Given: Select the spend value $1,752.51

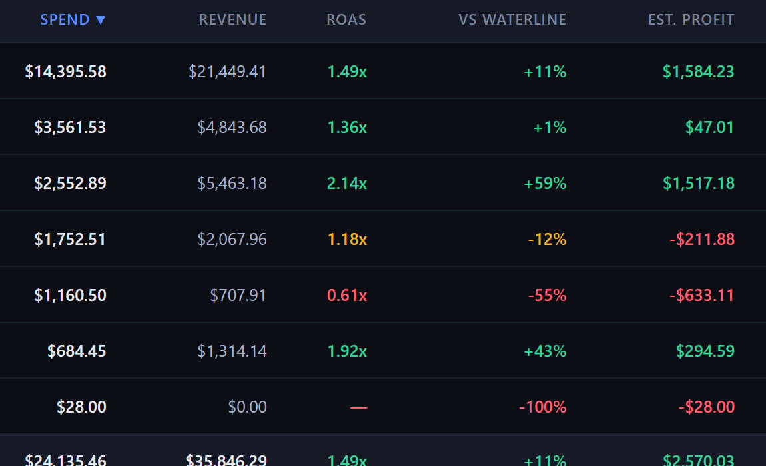Looking at the screenshot, I should [x=70, y=240].
